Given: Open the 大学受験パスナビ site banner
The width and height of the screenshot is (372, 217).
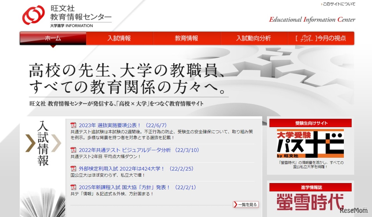Looking at the screenshot, I should pos(310,144).
